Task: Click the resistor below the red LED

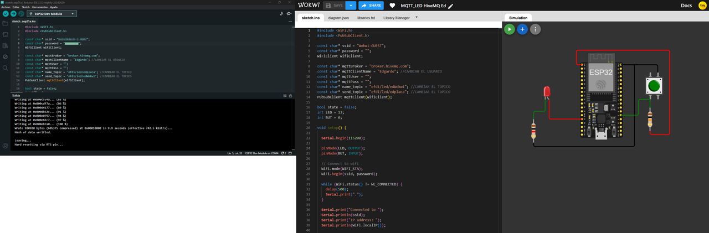Action: [533, 131]
